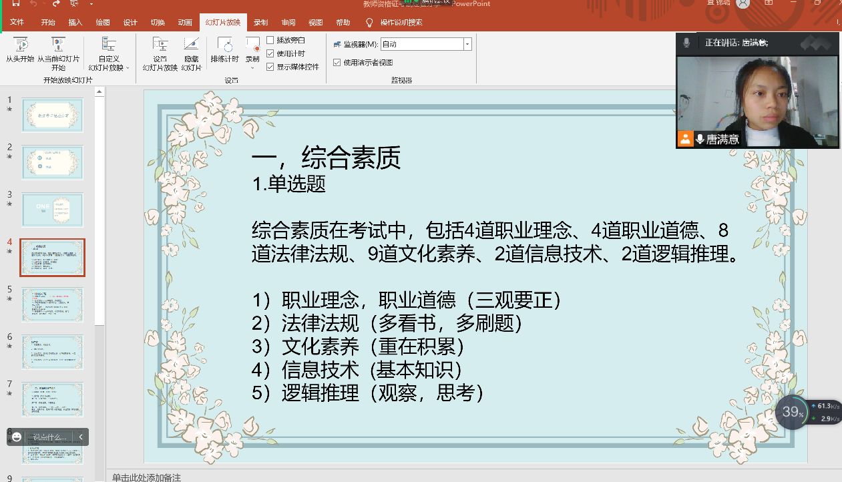
Task: Switch to the 设计 ribbon tab
Action: 130,22
